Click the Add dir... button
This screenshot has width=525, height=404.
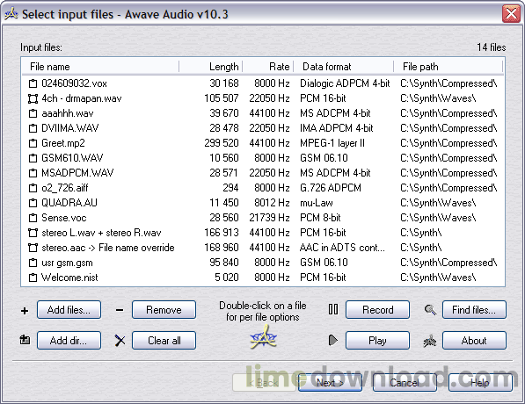click(69, 341)
